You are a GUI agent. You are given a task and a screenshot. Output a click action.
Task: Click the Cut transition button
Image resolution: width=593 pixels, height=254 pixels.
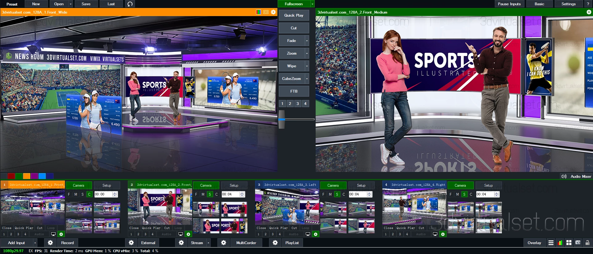[x=294, y=28]
